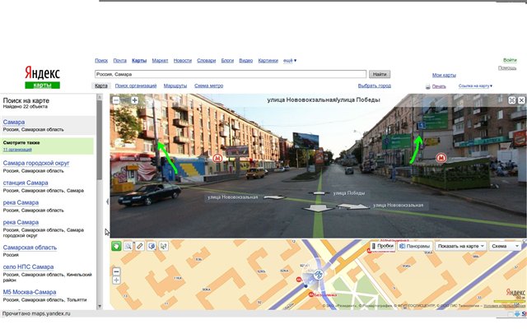This screenshot has height=329, width=527.
Task: Switch to Поиск организаций tab
Action: (136, 86)
